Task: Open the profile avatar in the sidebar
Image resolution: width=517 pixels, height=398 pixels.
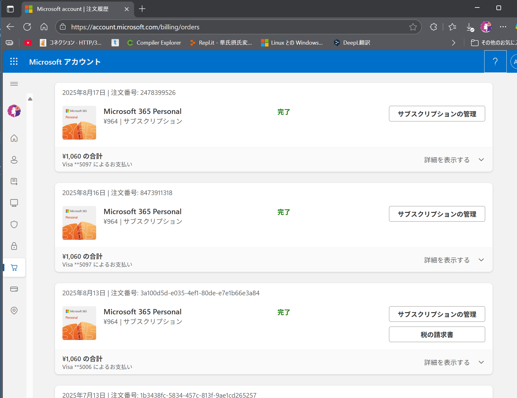Action: tap(14, 111)
